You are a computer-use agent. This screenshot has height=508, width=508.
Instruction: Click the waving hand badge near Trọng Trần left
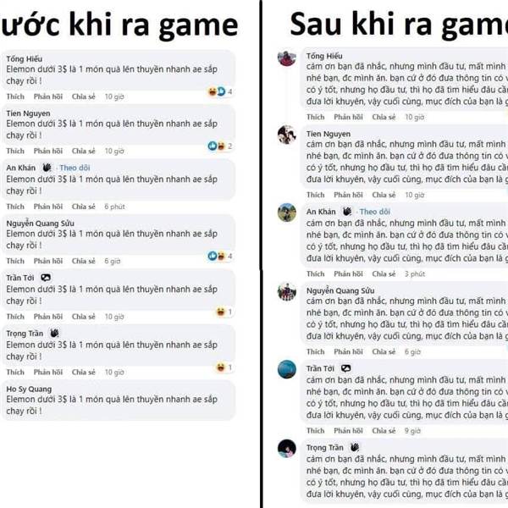click(x=54, y=333)
